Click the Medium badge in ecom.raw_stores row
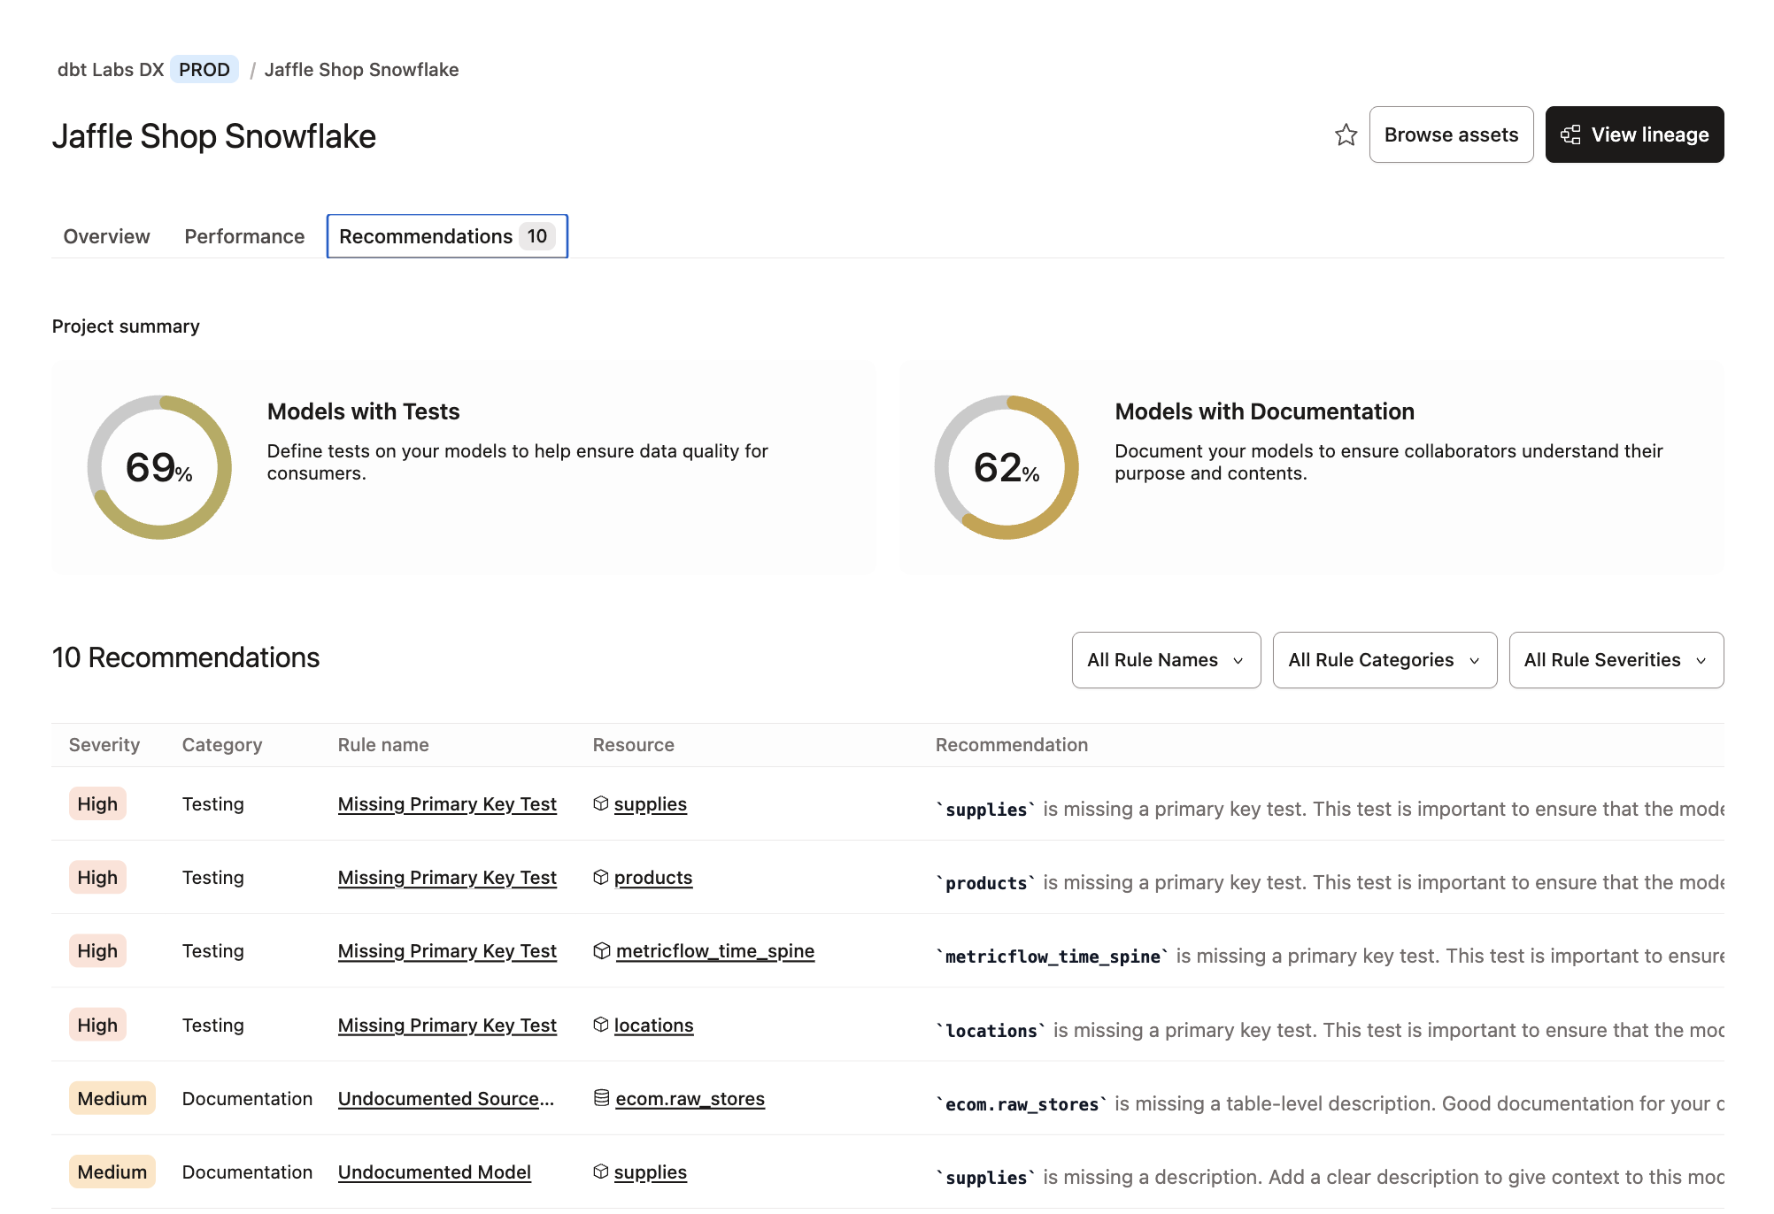The width and height of the screenshot is (1774, 1214). click(112, 1098)
